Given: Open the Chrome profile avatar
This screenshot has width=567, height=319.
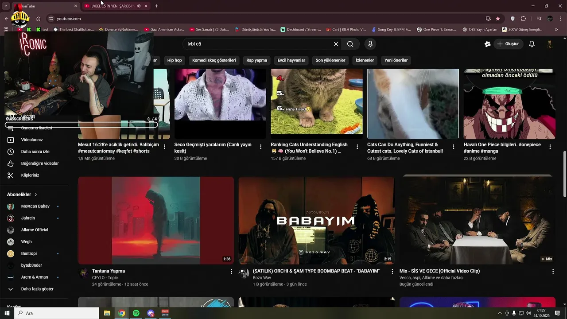Looking at the screenshot, I should click(x=550, y=19).
